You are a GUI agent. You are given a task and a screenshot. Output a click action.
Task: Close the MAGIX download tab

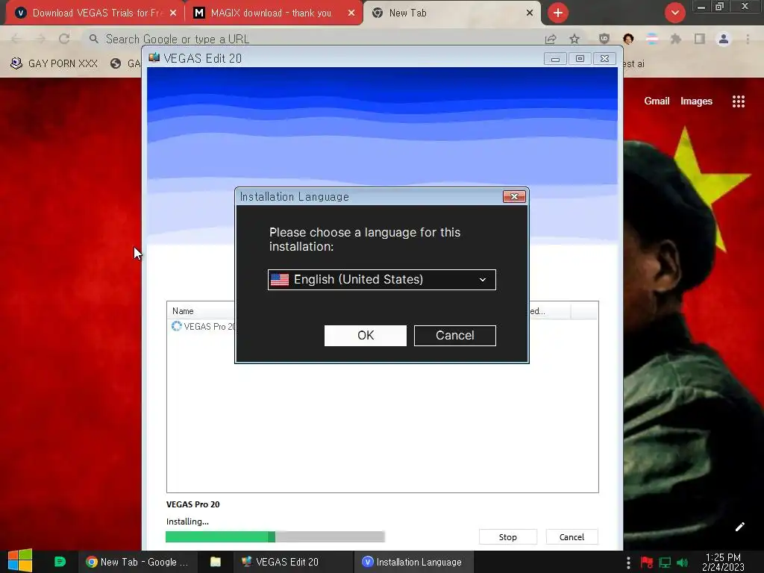pos(351,13)
